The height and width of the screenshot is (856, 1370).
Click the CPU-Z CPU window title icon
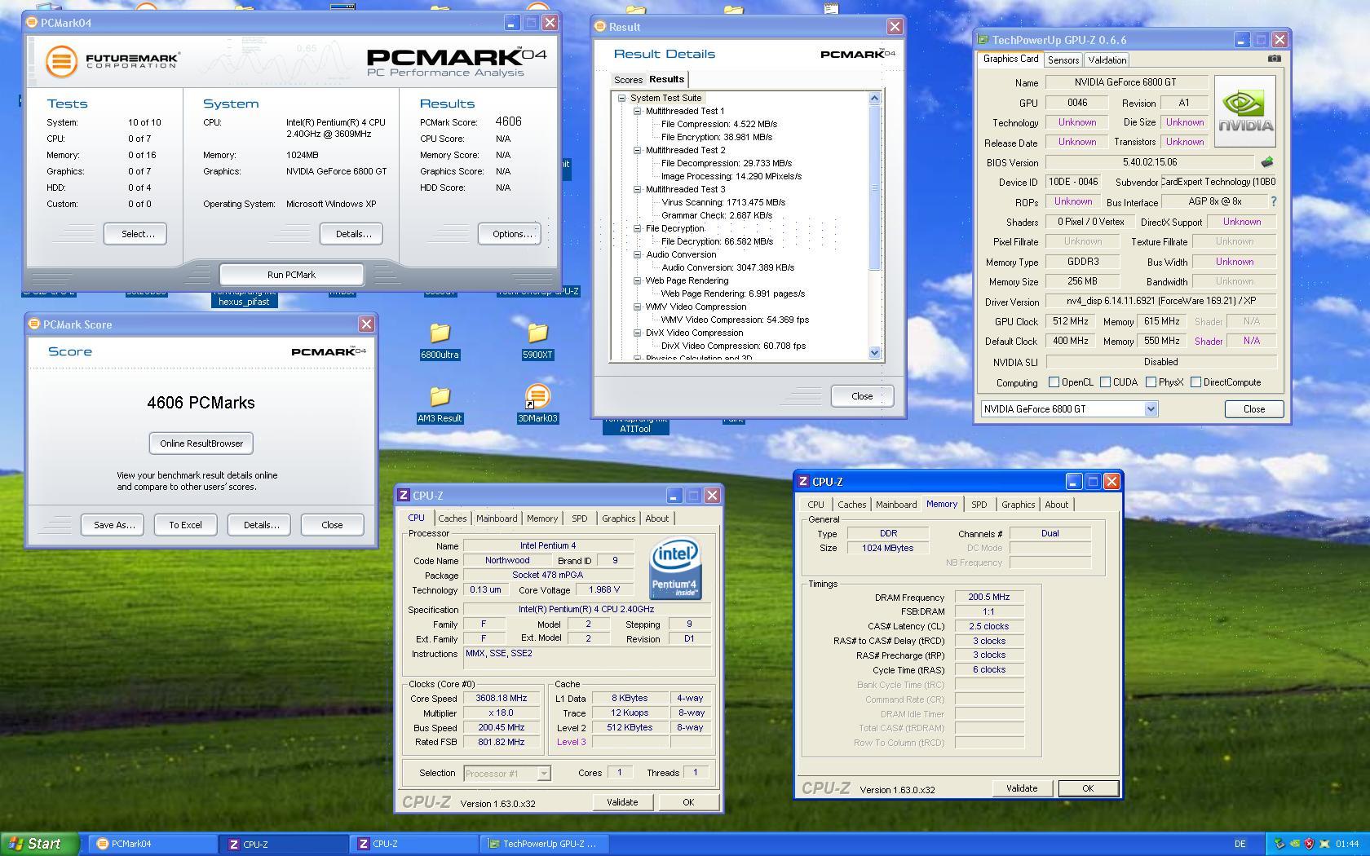point(404,495)
